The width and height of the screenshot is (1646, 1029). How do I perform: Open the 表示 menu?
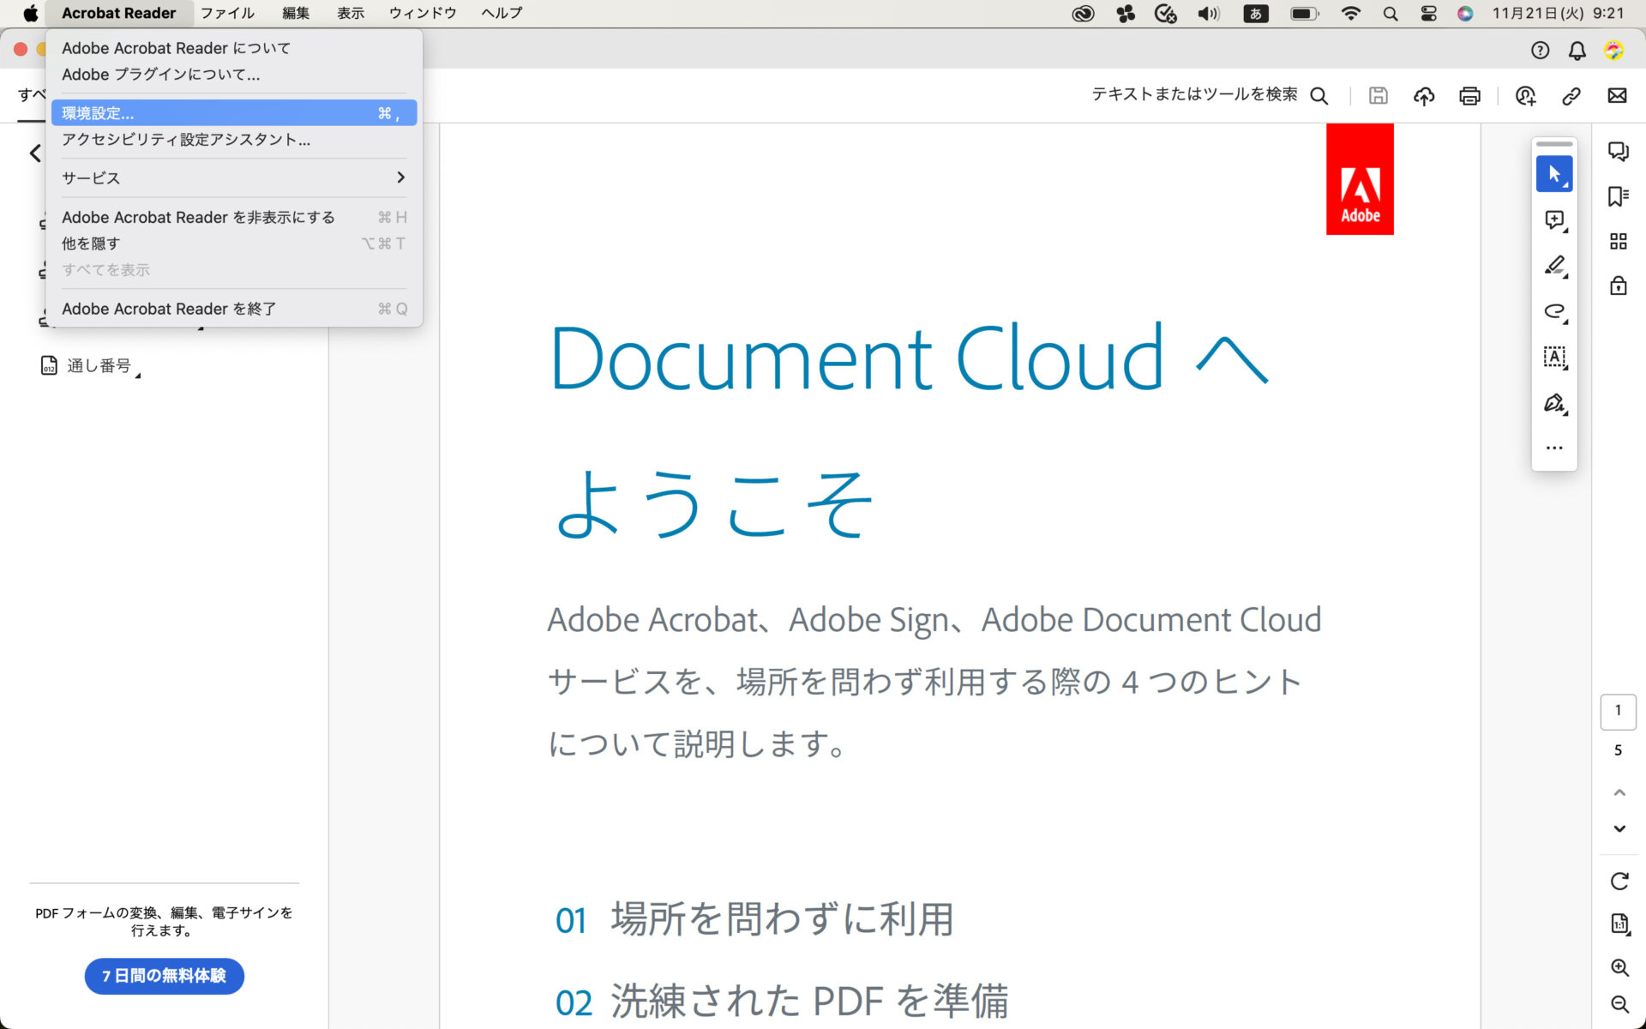tap(350, 13)
